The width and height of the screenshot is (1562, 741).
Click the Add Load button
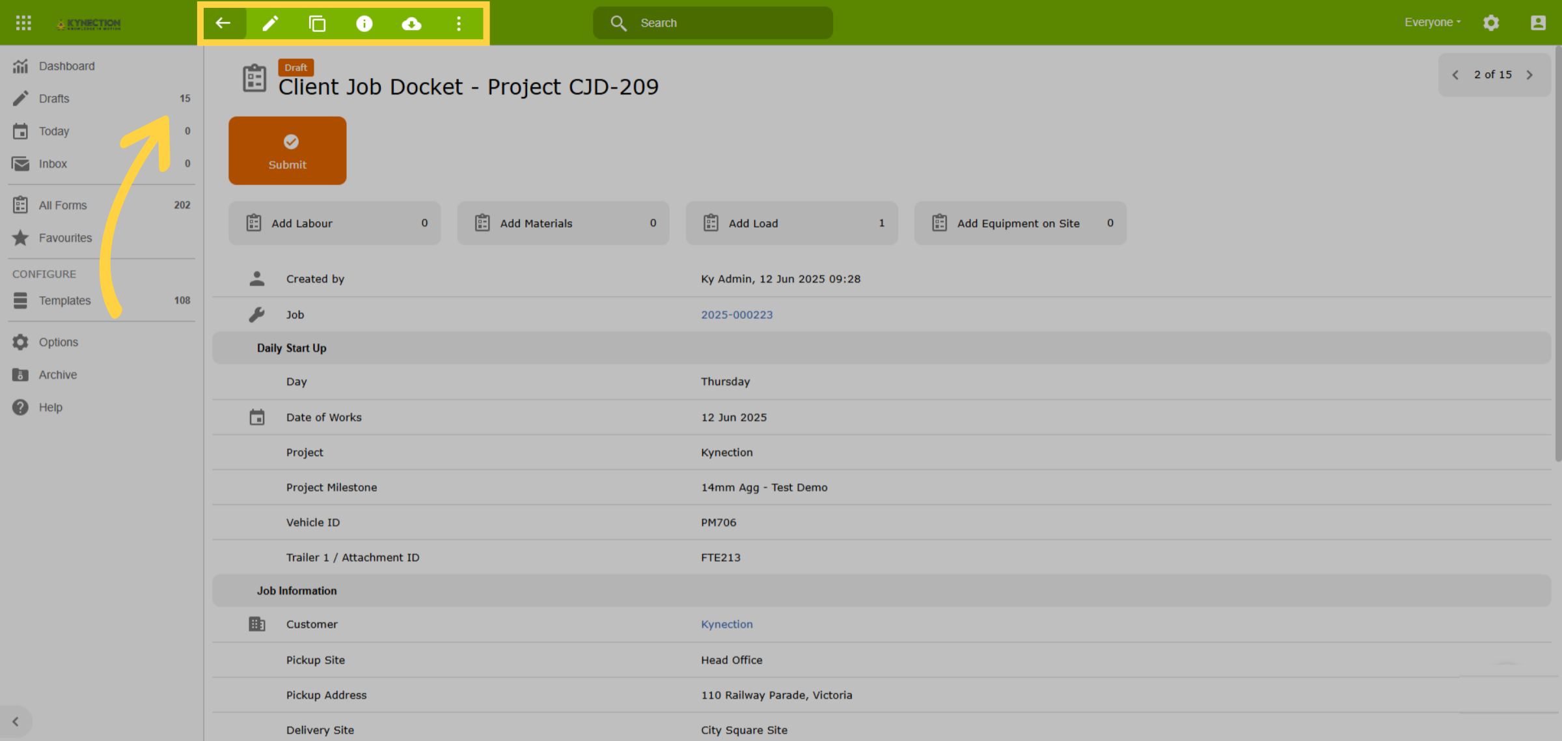[x=791, y=223]
